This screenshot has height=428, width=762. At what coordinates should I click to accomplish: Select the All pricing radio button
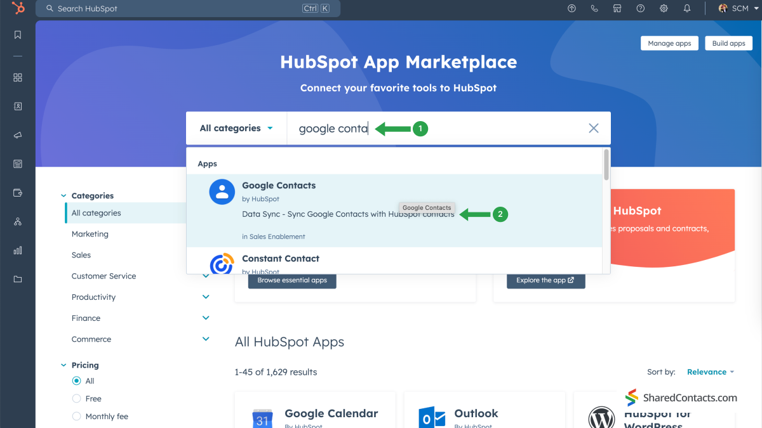coord(77,381)
